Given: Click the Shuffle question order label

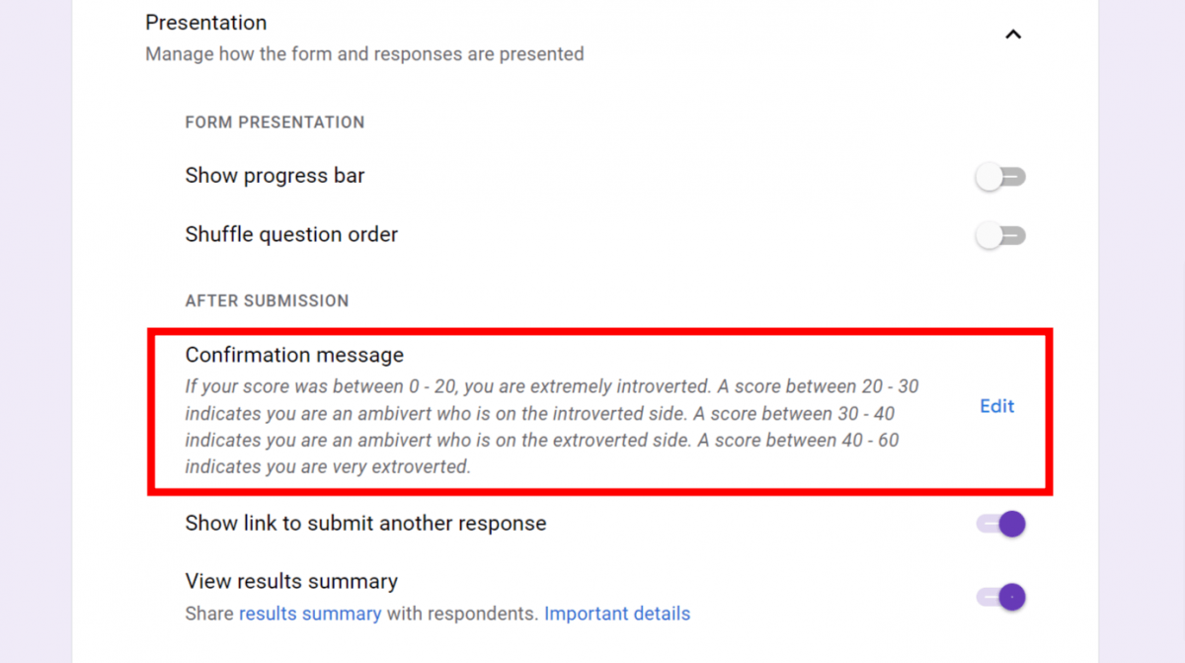Looking at the screenshot, I should click(x=291, y=235).
